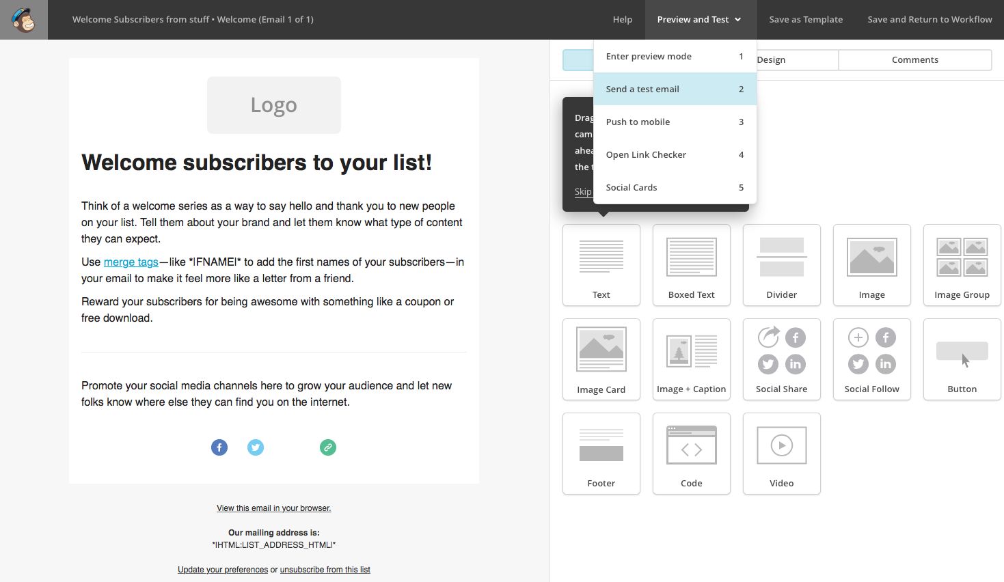
Task: Click unsubscribe from this list link
Action: click(x=325, y=570)
